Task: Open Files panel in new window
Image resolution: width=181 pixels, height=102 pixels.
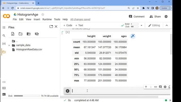Action: point(51,26)
